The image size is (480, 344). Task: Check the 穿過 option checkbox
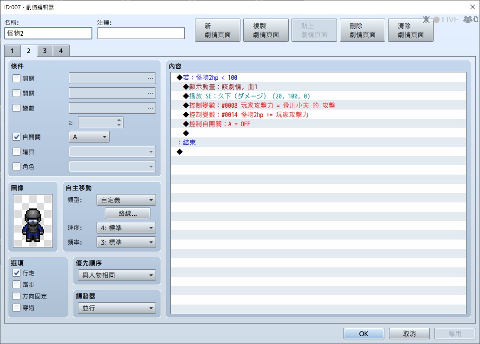point(17,308)
